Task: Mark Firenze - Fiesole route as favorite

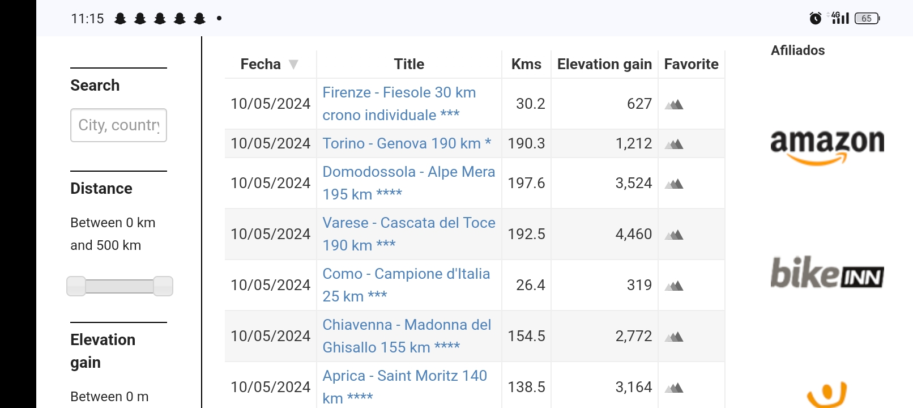Action: (674, 104)
